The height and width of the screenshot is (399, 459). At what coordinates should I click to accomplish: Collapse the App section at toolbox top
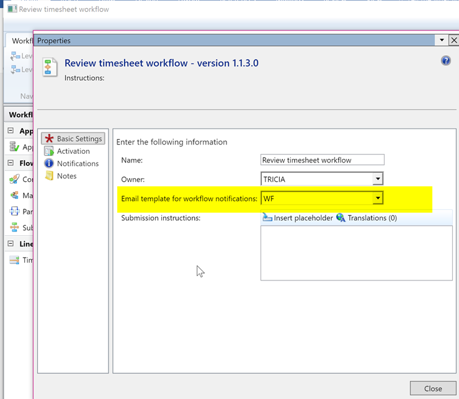click(x=11, y=131)
